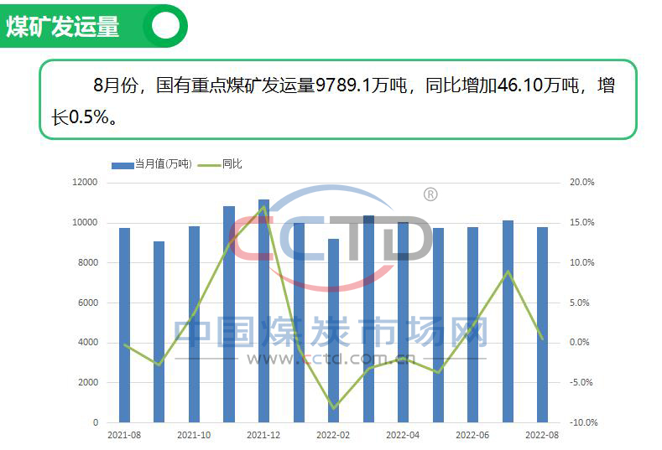
Task: Click the -10.0% right axis label
Action: point(583,422)
